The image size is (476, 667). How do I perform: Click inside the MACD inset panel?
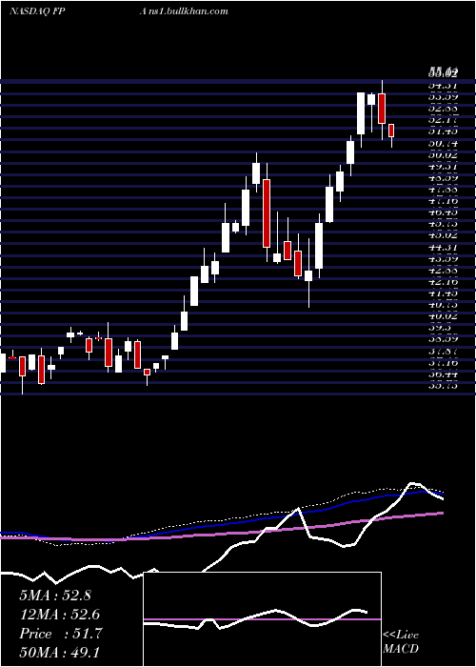(x=262, y=619)
